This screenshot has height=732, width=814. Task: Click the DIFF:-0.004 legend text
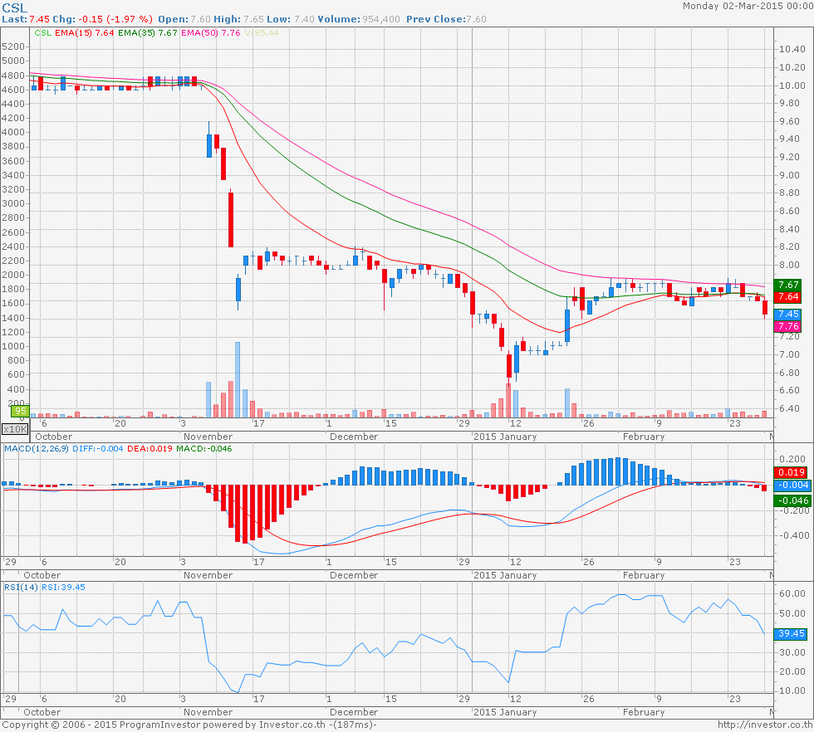click(98, 449)
